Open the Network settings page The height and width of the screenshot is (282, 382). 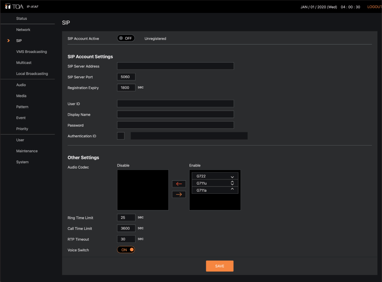(x=23, y=30)
